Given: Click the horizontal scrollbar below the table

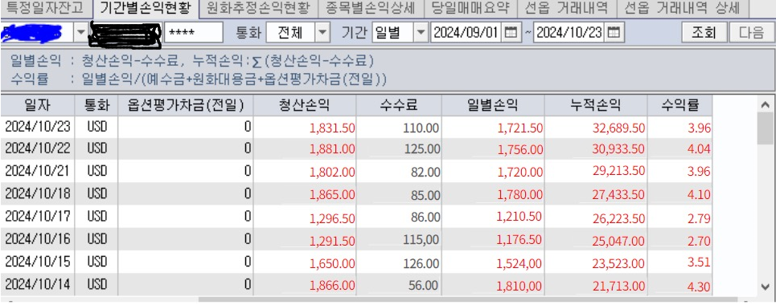Looking at the screenshot, I should [468, 299].
